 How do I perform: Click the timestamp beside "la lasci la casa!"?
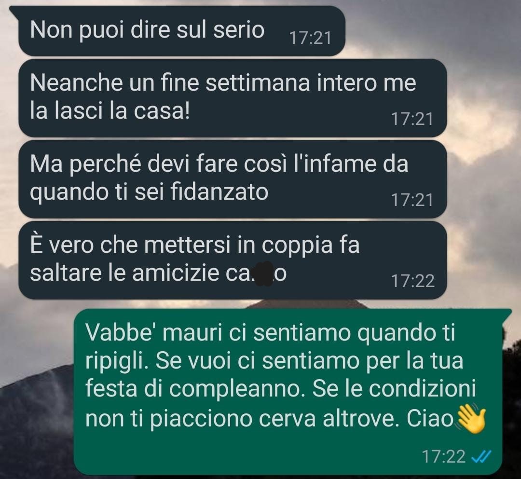point(412,119)
